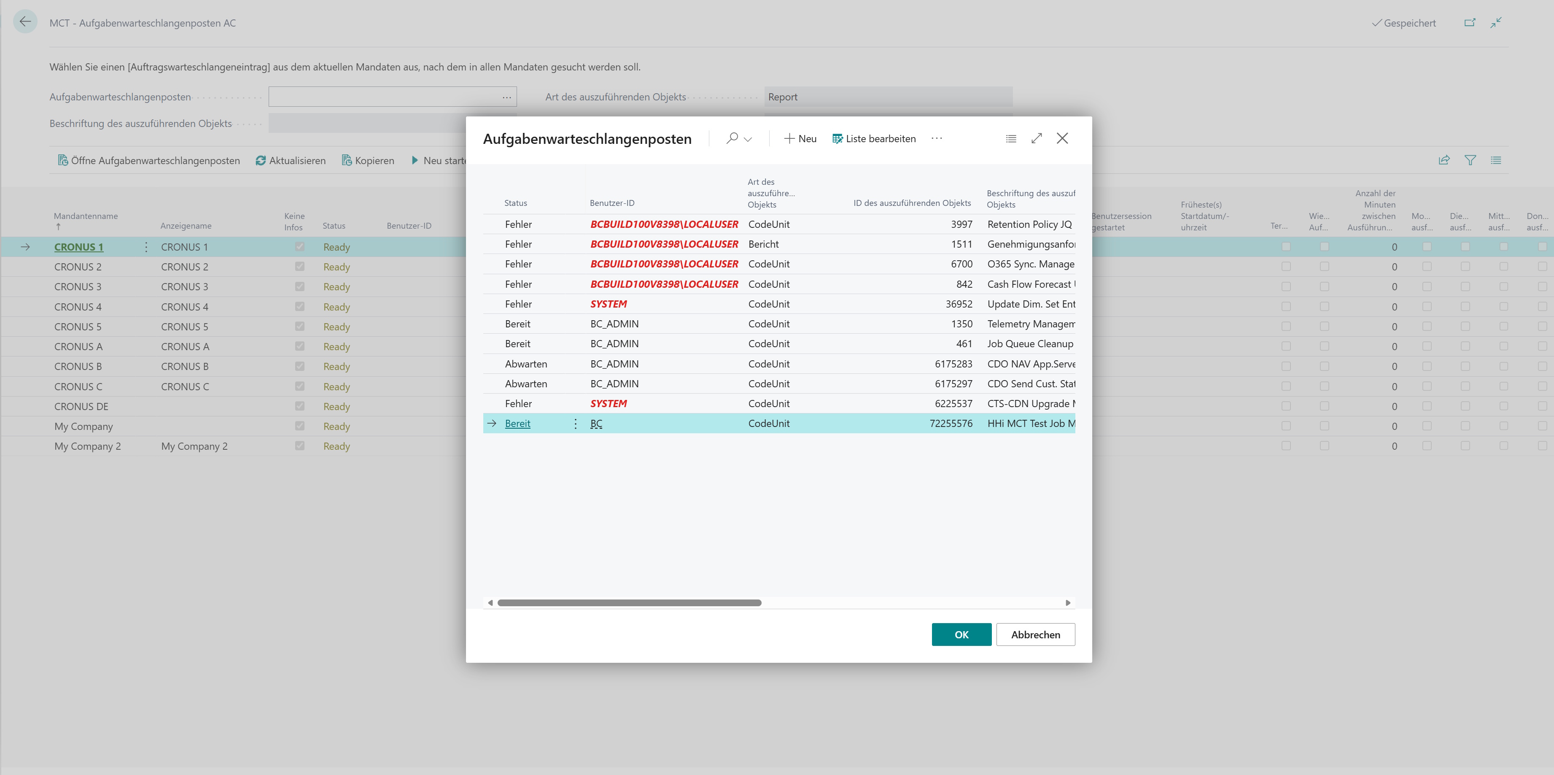Open the more options ellipsis in dialog
The height and width of the screenshot is (775, 1554).
tap(936, 138)
